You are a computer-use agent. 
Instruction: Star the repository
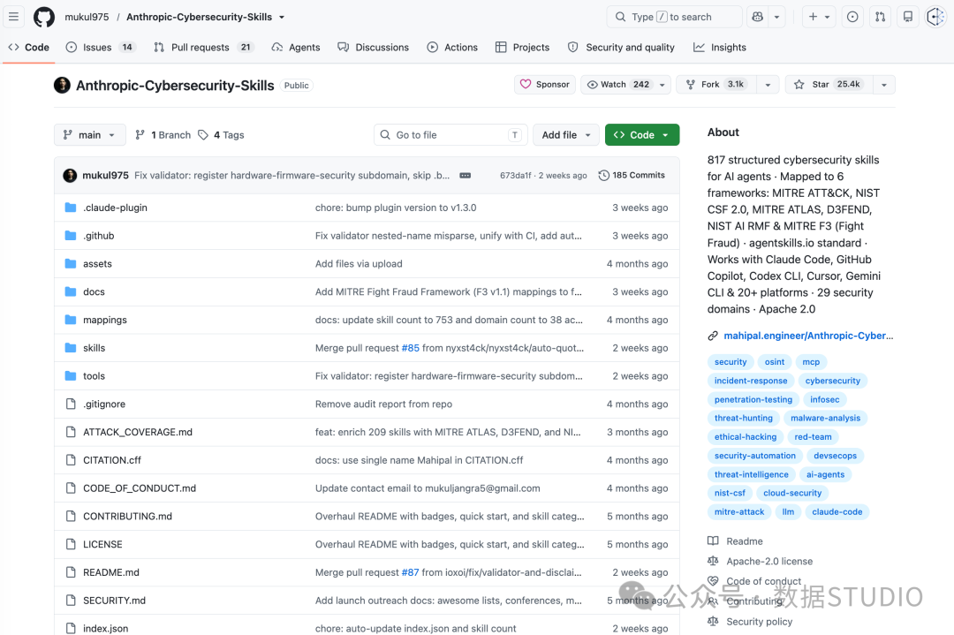click(x=829, y=85)
